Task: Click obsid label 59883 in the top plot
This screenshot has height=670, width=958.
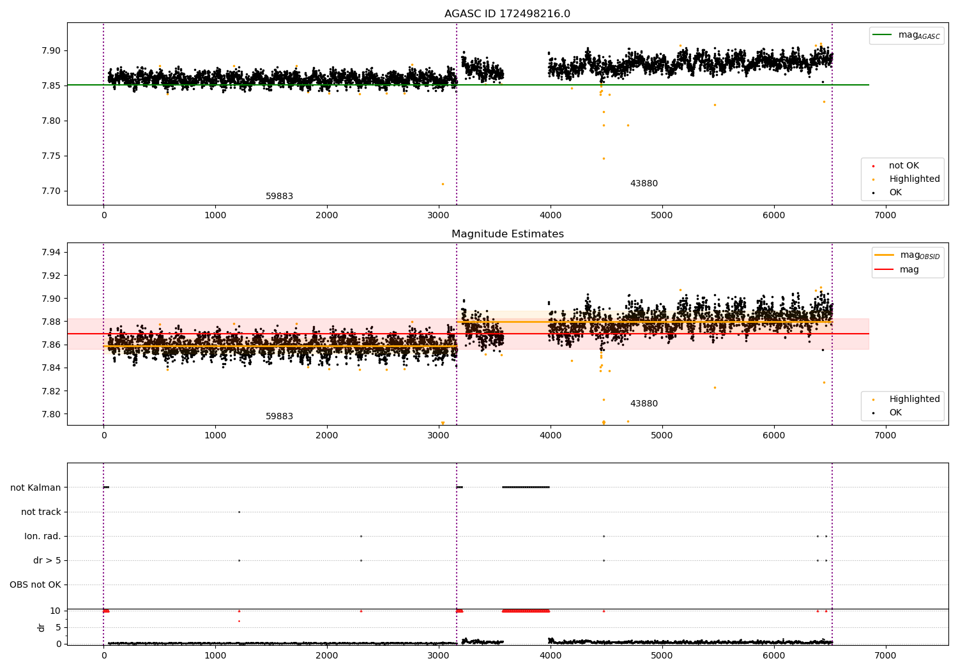Action: pyautogui.click(x=279, y=197)
